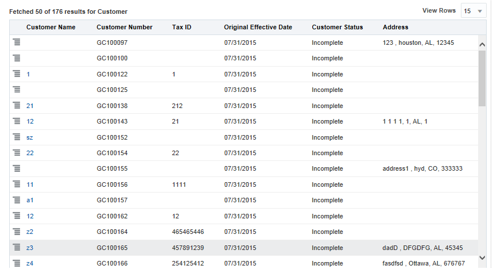This screenshot has width=493, height=273.
Task: Select Tax ID 465465446
Action: click(188, 232)
